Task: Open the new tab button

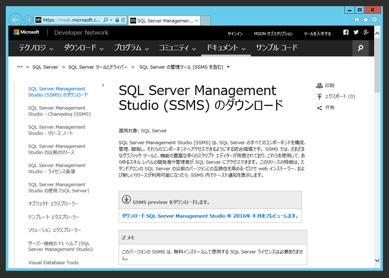Action: tap(206, 21)
